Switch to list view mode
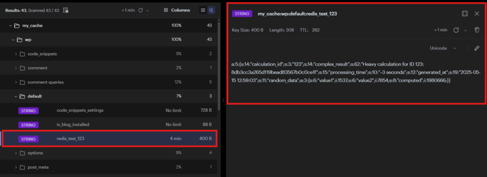Image resolution: width=487 pixels, height=177 pixels. [203, 10]
